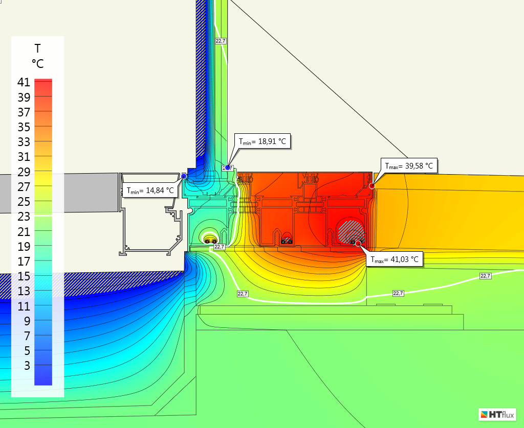
Task: Click the 22,7 isotherm label in the upper glazing
Action: (220, 41)
